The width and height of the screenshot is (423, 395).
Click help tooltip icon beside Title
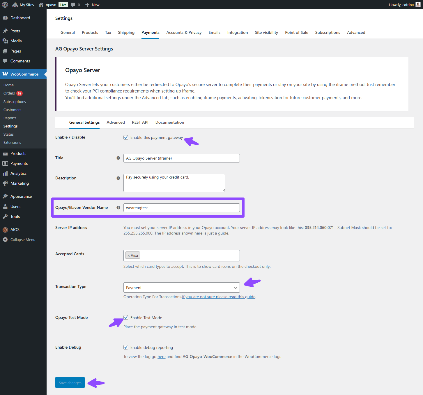(x=118, y=158)
